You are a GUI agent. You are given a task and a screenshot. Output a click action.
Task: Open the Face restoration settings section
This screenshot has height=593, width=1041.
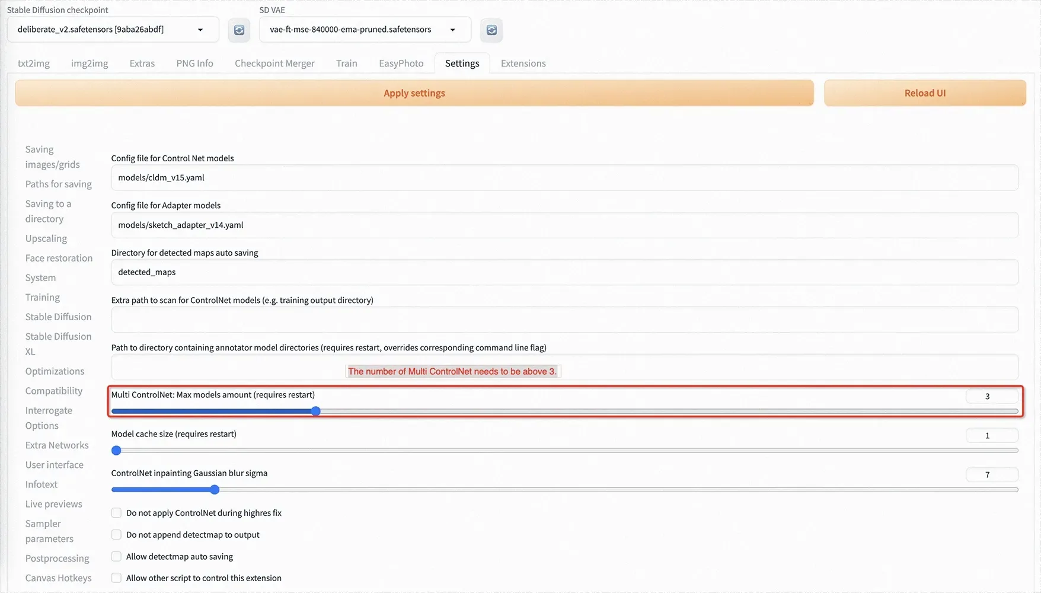(59, 258)
